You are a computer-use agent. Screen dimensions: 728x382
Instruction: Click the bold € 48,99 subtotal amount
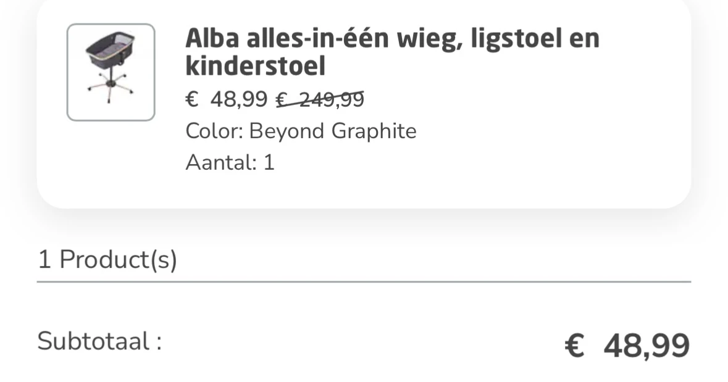pyautogui.click(x=627, y=345)
